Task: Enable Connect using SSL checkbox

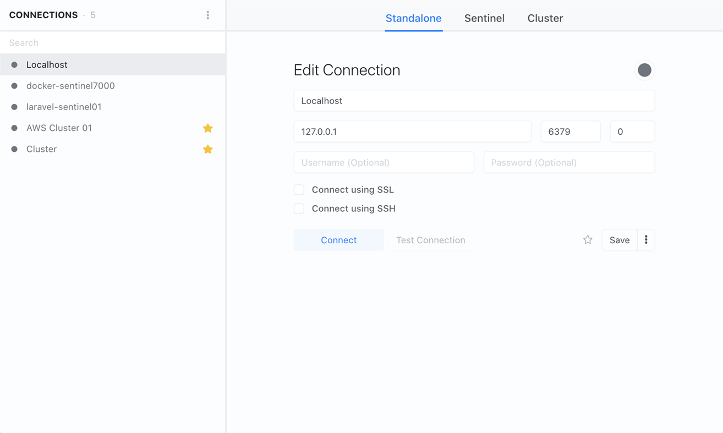Action: [x=299, y=190]
